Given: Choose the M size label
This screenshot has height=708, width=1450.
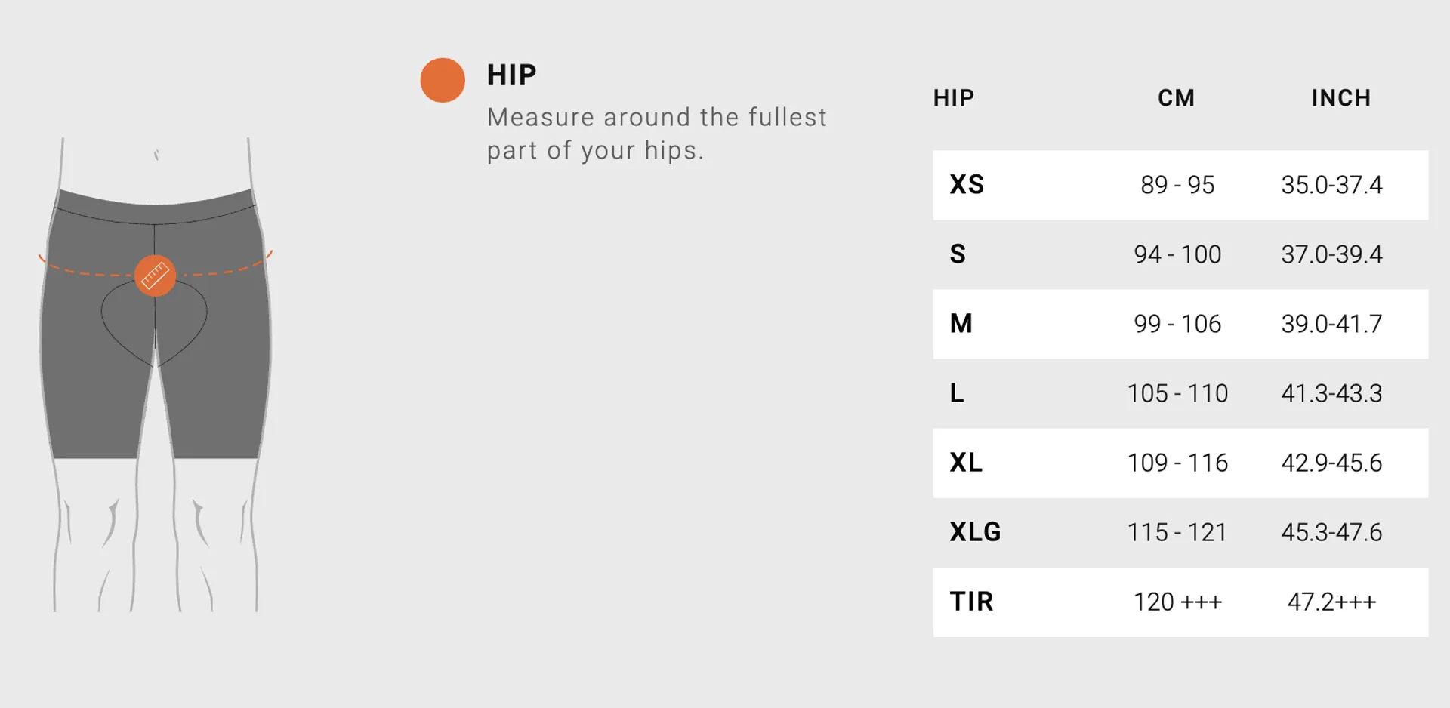Looking at the screenshot, I should pyautogui.click(x=961, y=324).
